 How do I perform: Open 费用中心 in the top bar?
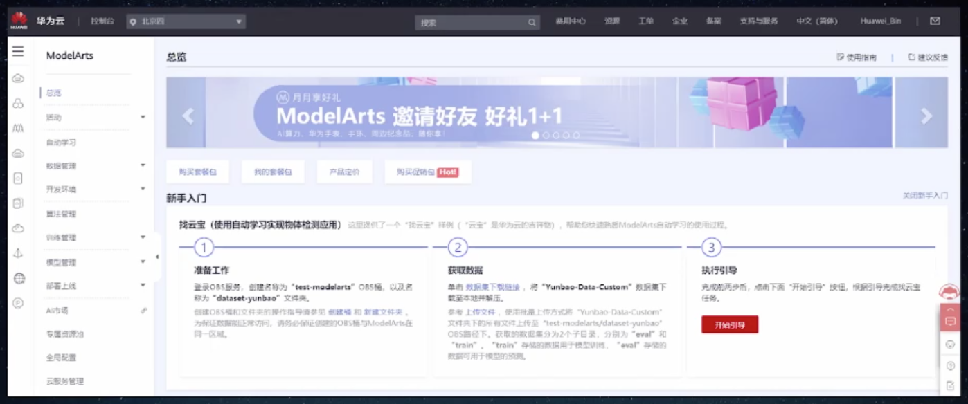(571, 21)
